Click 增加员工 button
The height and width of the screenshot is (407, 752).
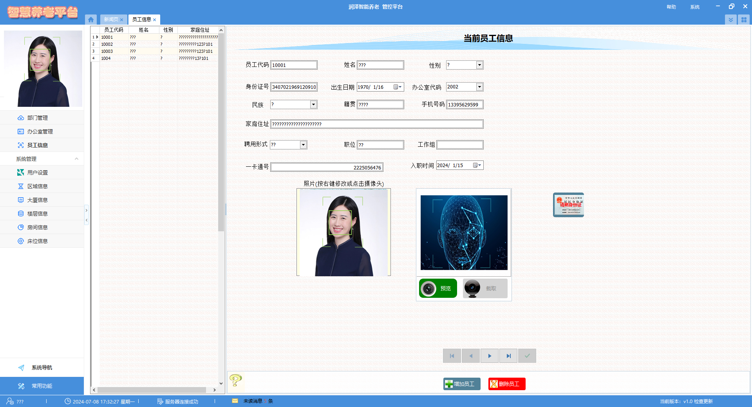coord(462,384)
